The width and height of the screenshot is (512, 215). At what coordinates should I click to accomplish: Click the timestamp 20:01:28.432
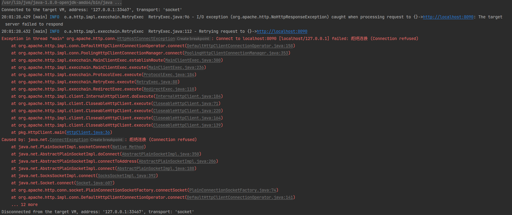[16, 31]
